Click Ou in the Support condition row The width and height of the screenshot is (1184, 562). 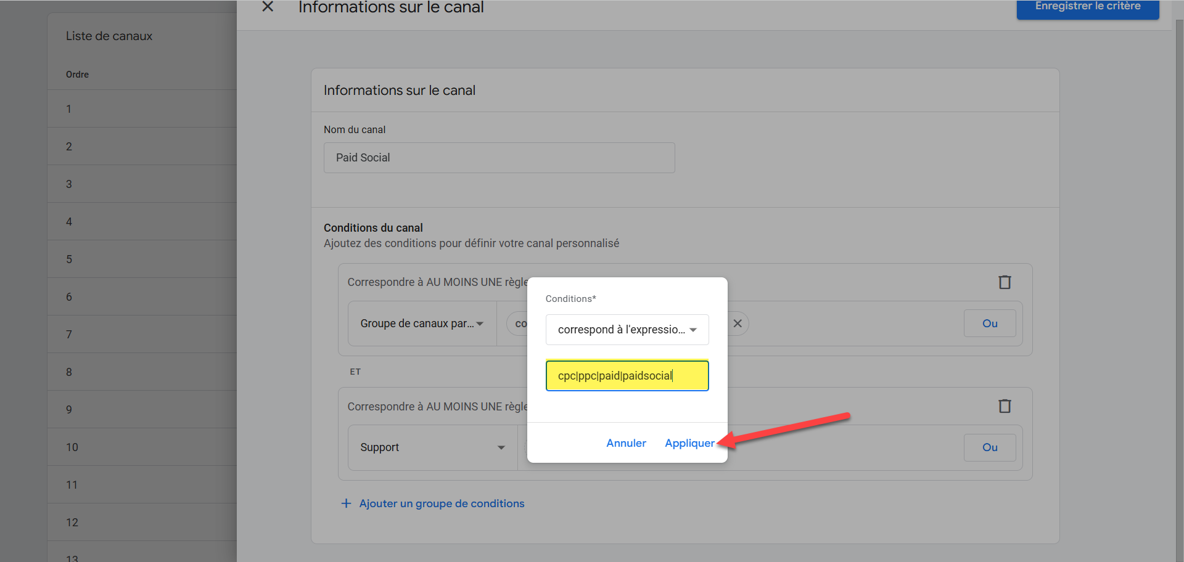[990, 447]
